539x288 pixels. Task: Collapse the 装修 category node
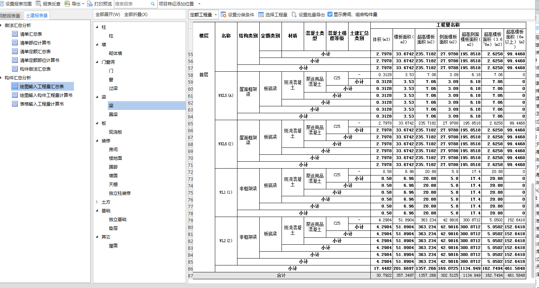(97, 141)
